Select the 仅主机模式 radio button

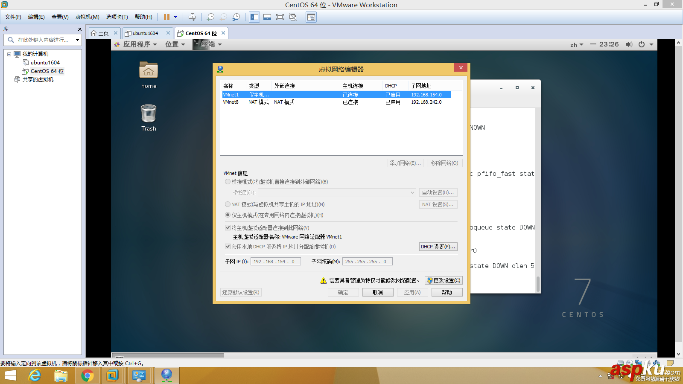(x=228, y=215)
